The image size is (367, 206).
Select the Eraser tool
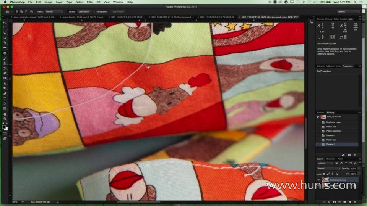[5, 73]
